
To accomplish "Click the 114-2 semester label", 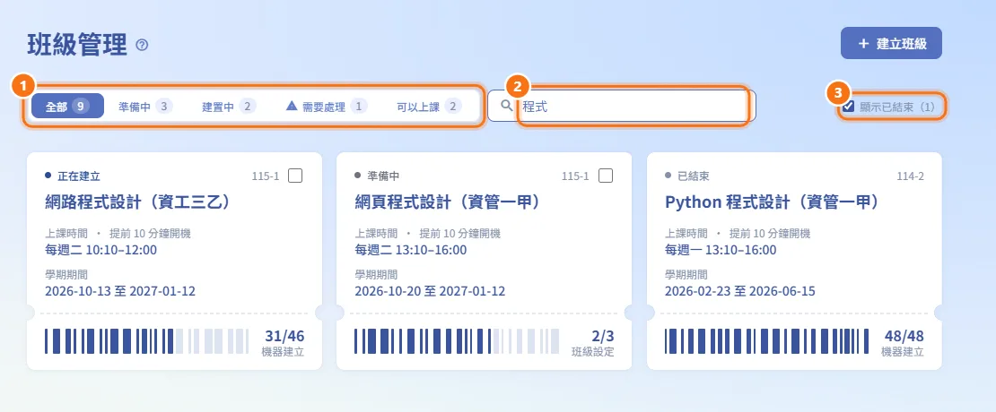I will click(910, 176).
